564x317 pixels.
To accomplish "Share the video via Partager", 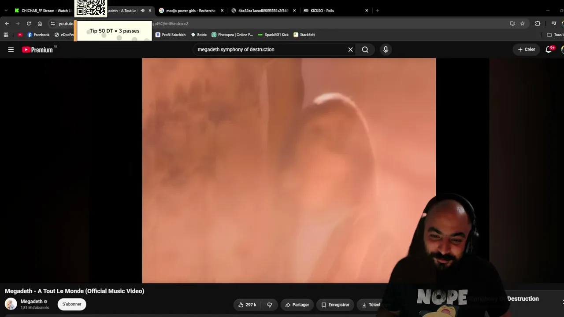I will coord(297,305).
